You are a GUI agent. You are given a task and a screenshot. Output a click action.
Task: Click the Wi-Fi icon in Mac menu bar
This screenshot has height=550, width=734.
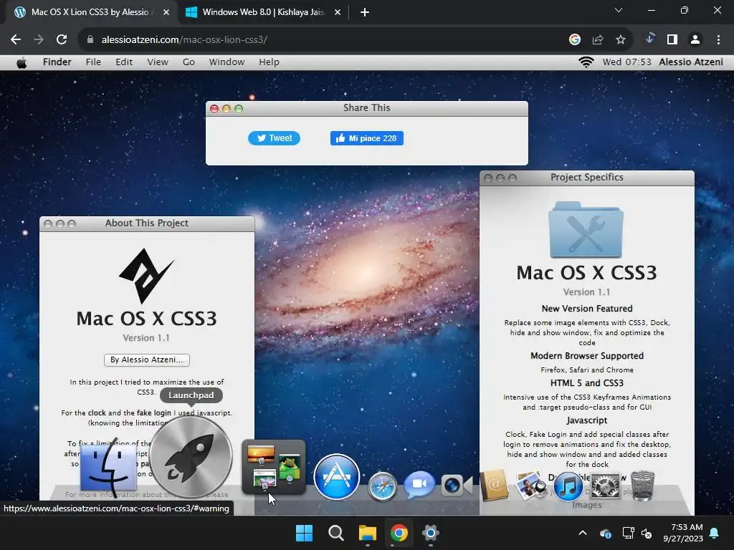586,62
